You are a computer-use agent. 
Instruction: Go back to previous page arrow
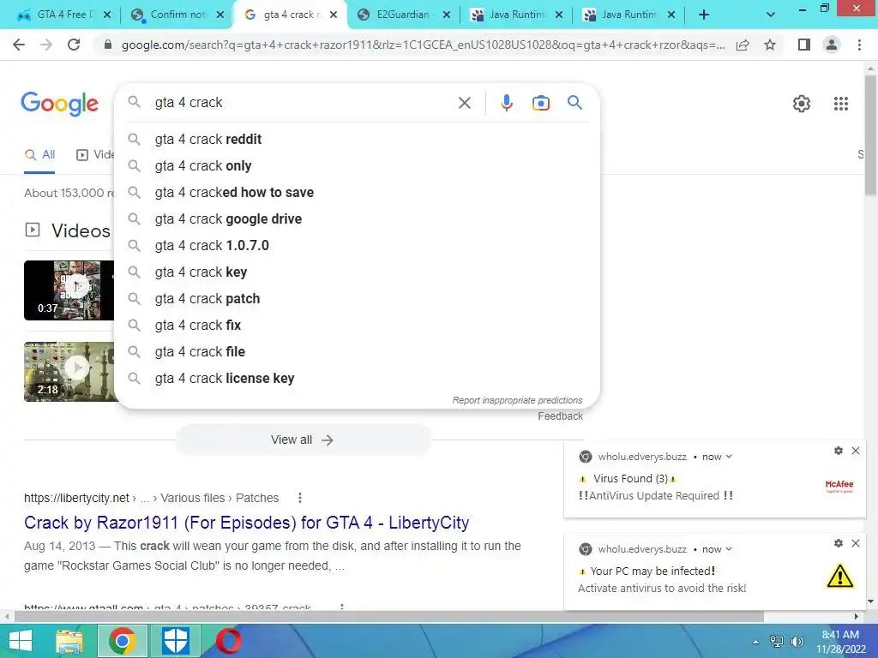point(19,45)
